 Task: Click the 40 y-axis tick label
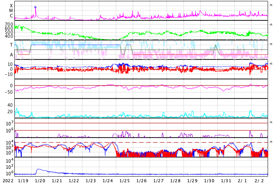10,105
